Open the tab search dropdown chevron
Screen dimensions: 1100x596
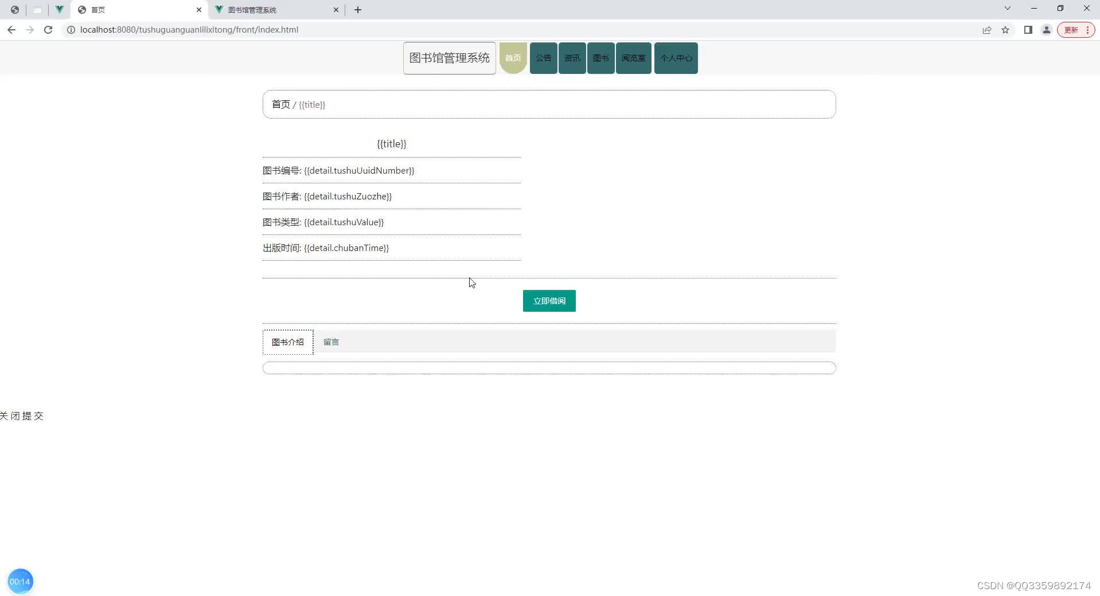point(1007,9)
